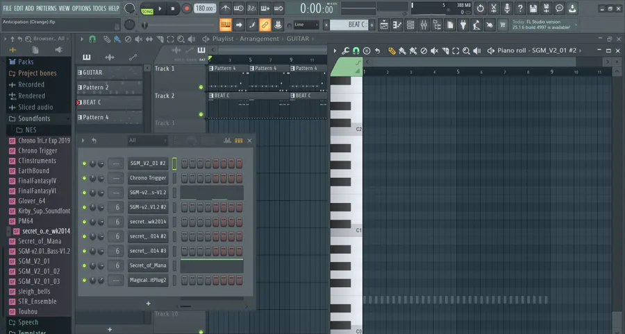Adjust SGM_V2_01 #2 channel volume knob
Image resolution: width=625 pixels, height=334 pixels.
click(x=101, y=164)
